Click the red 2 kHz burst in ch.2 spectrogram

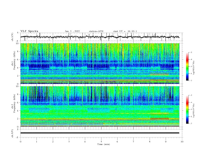159,118
